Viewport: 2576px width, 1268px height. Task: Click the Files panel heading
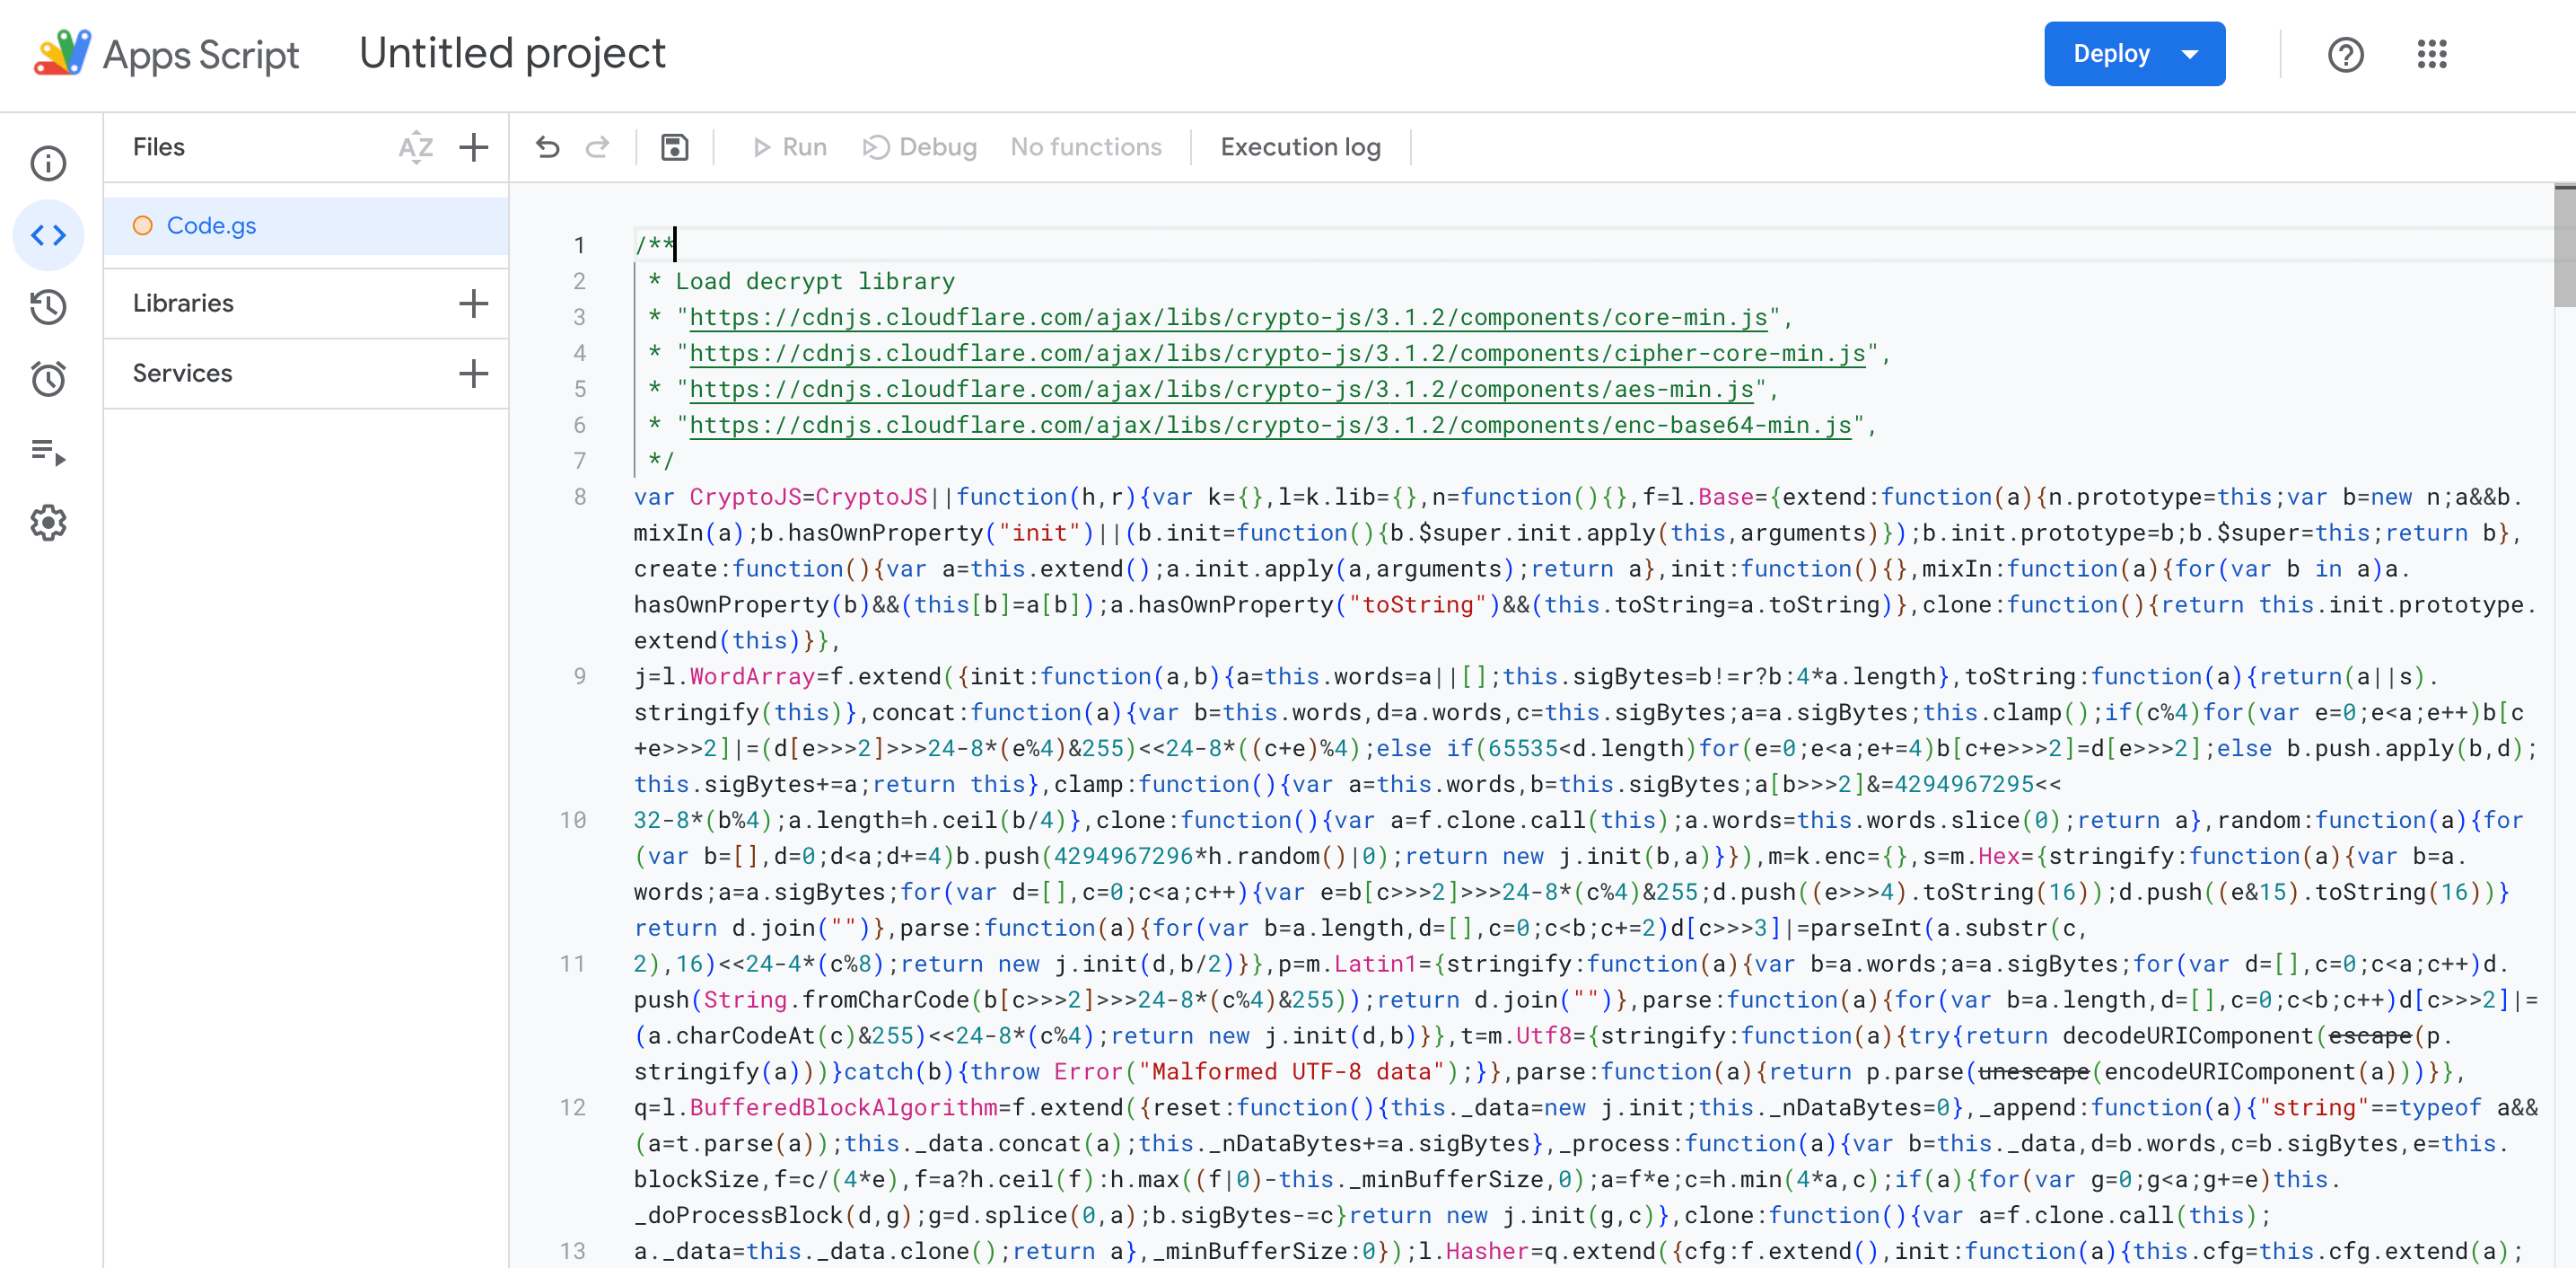tap(158, 147)
